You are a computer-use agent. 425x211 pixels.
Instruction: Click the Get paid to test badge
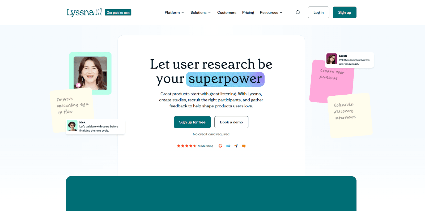(118, 12)
